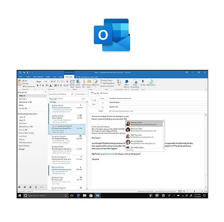
Task: Collapse the haley@contoso.com account tree
Action: (x=18, y=114)
